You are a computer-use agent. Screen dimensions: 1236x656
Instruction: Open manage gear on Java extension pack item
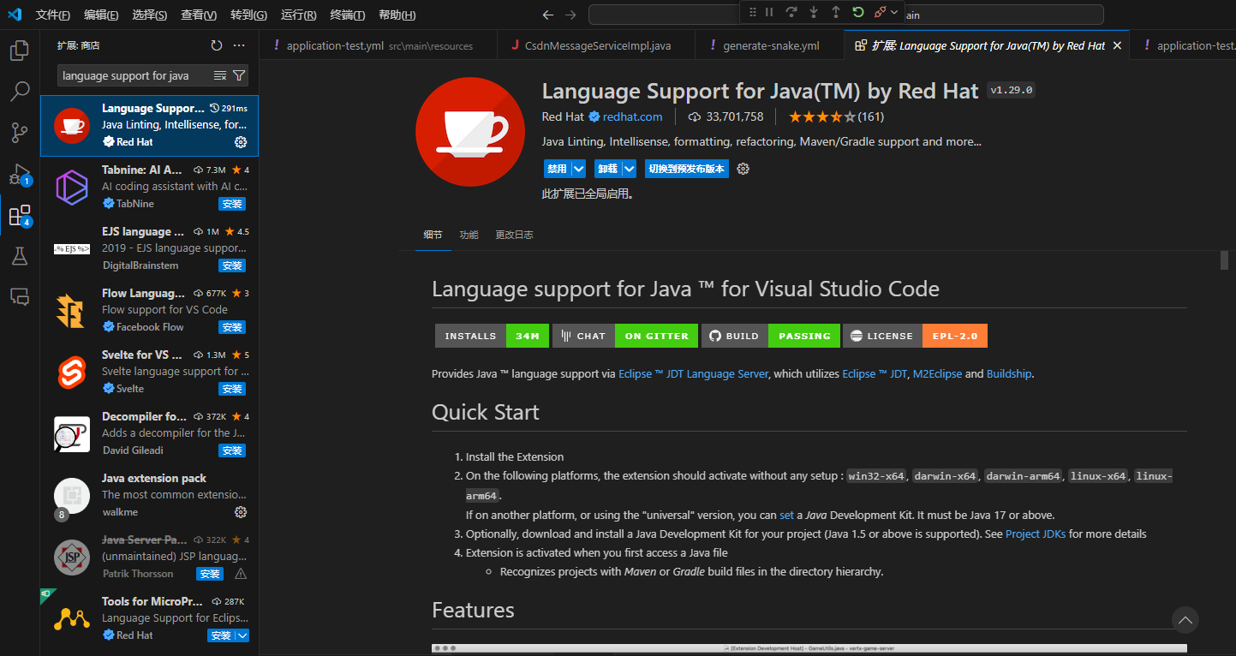(241, 512)
